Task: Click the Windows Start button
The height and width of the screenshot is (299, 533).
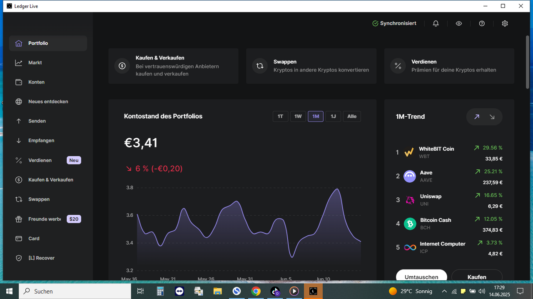Action: 9,291
